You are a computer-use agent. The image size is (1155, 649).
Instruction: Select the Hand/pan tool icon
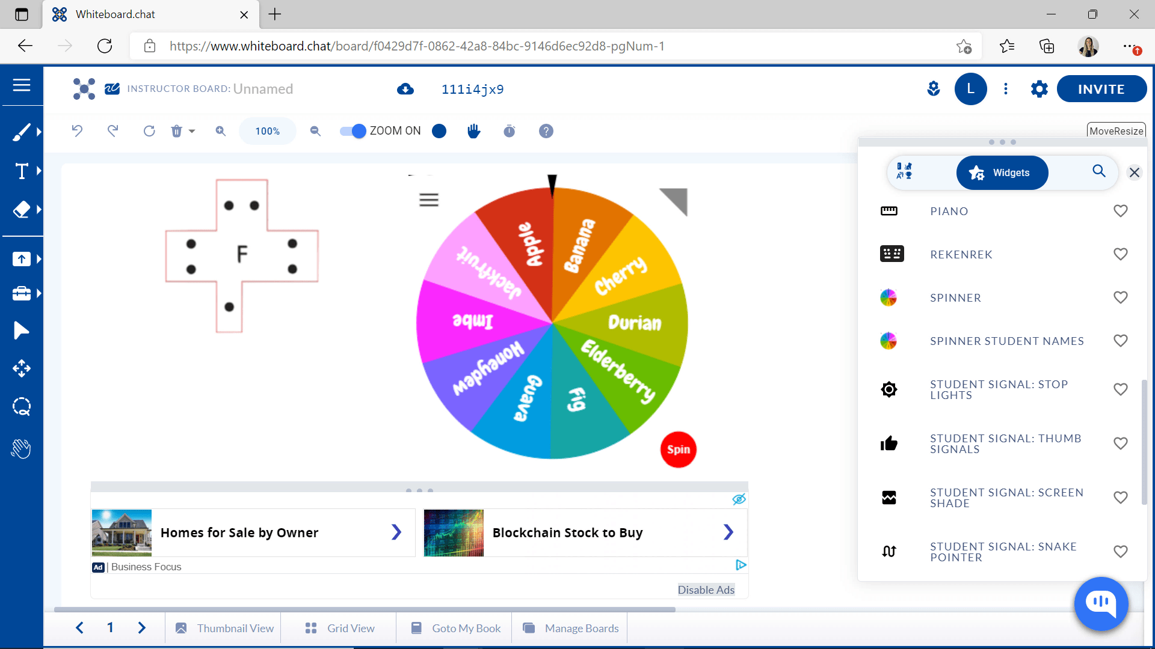click(x=475, y=131)
